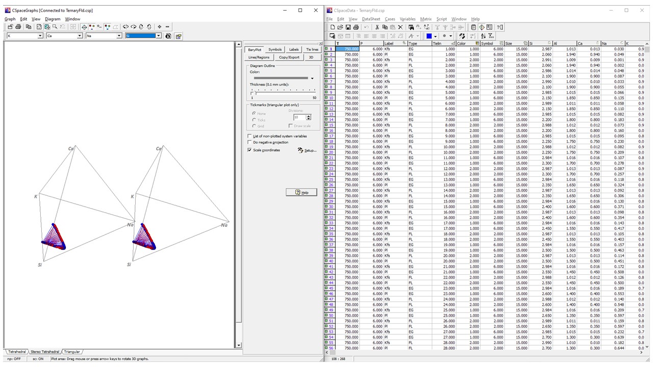Click the save icon in CSpaceData toolbar
The image size is (653, 367).
348,27
